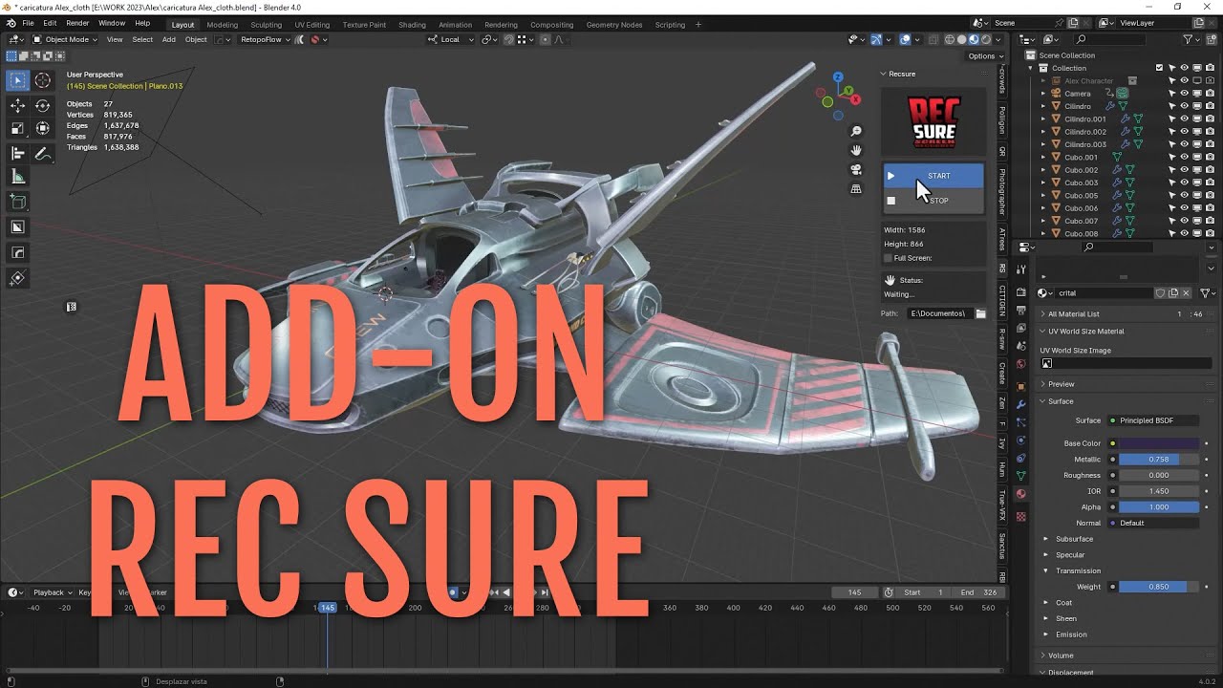Activate the Rotate tool

click(x=43, y=105)
